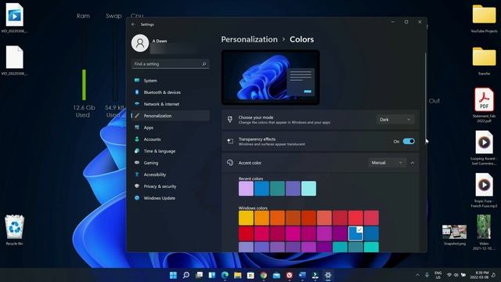The width and height of the screenshot is (501, 282).
Task: Select the Transfer folder on desktop
Action: (484, 61)
